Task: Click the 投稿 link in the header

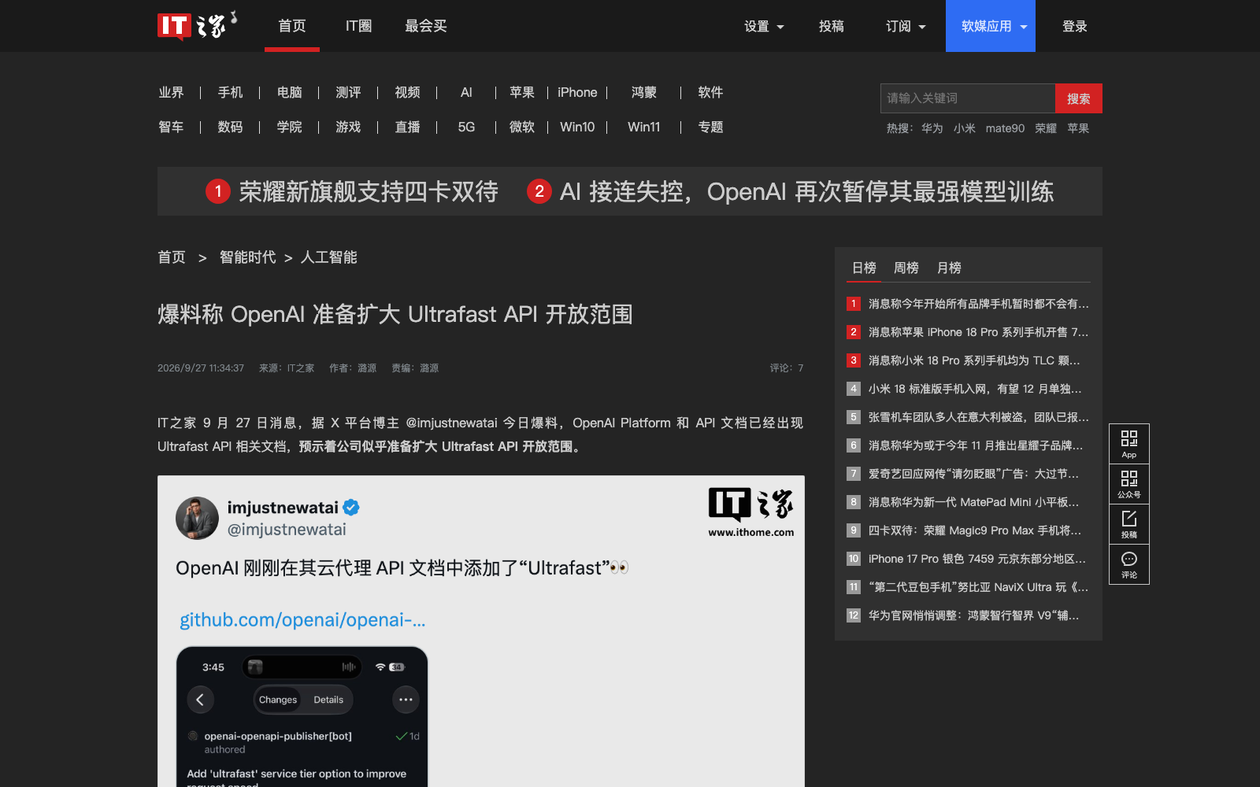Action: (x=832, y=26)
